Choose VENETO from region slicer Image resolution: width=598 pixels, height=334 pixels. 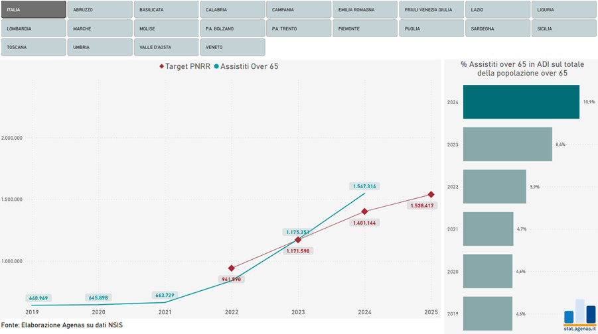(232, 47)
